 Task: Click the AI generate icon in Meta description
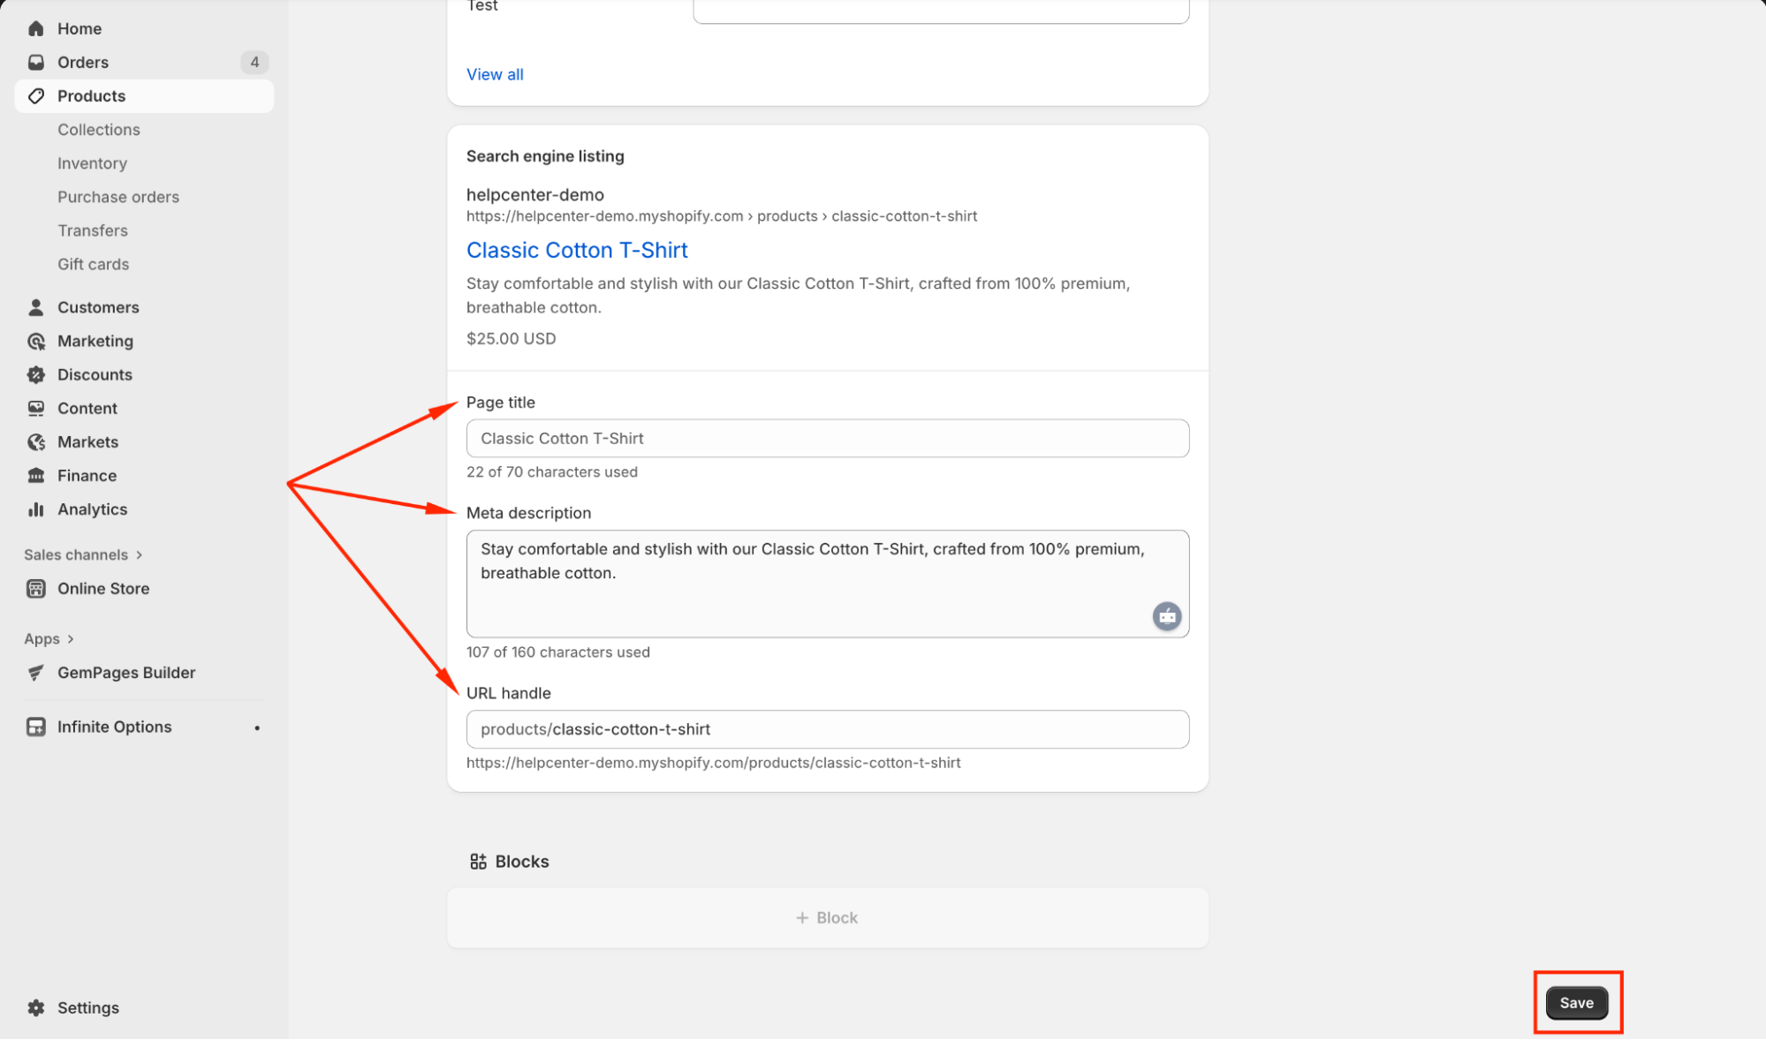click(x=1166, y=616)
